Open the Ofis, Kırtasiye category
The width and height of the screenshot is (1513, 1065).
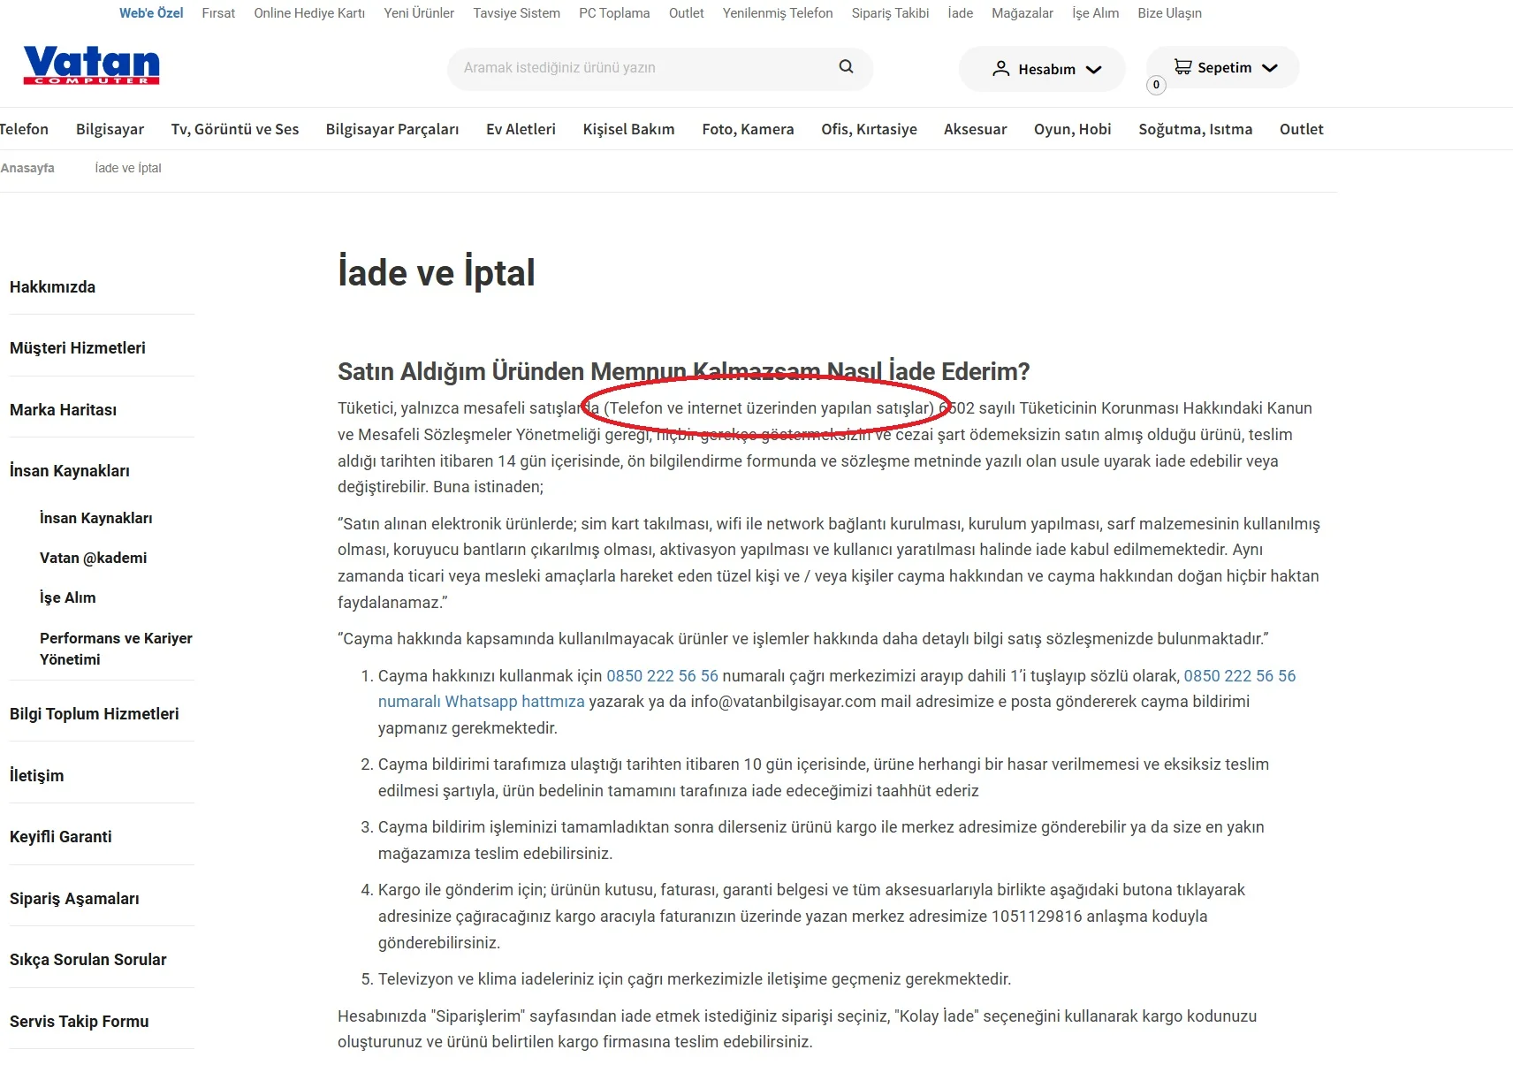click(869, 129)
